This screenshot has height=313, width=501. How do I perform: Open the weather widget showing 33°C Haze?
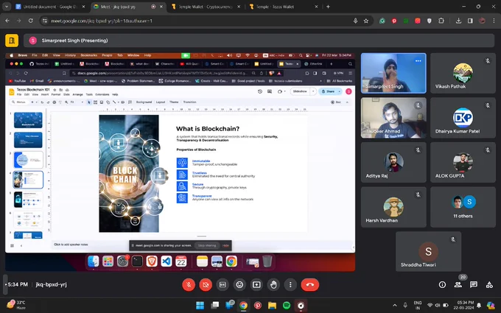[17, 305]
